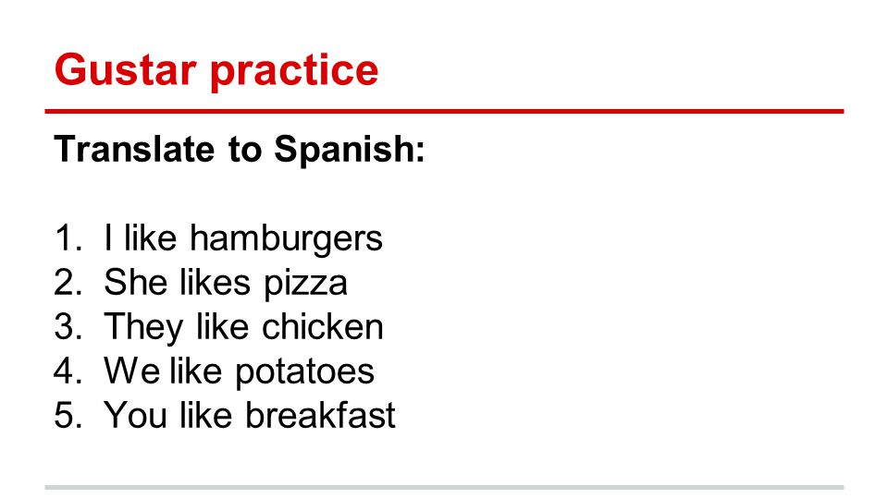The width and height of the screenshot is (888, 499).
Task: Click the word "Gustar" in the title
Action: click(125, 69)
